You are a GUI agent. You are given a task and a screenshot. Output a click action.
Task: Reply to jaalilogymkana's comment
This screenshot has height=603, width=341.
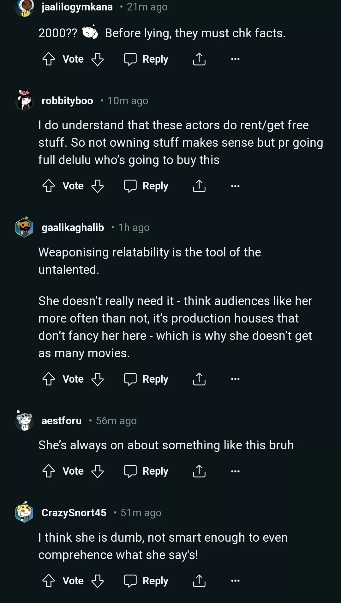146,59
